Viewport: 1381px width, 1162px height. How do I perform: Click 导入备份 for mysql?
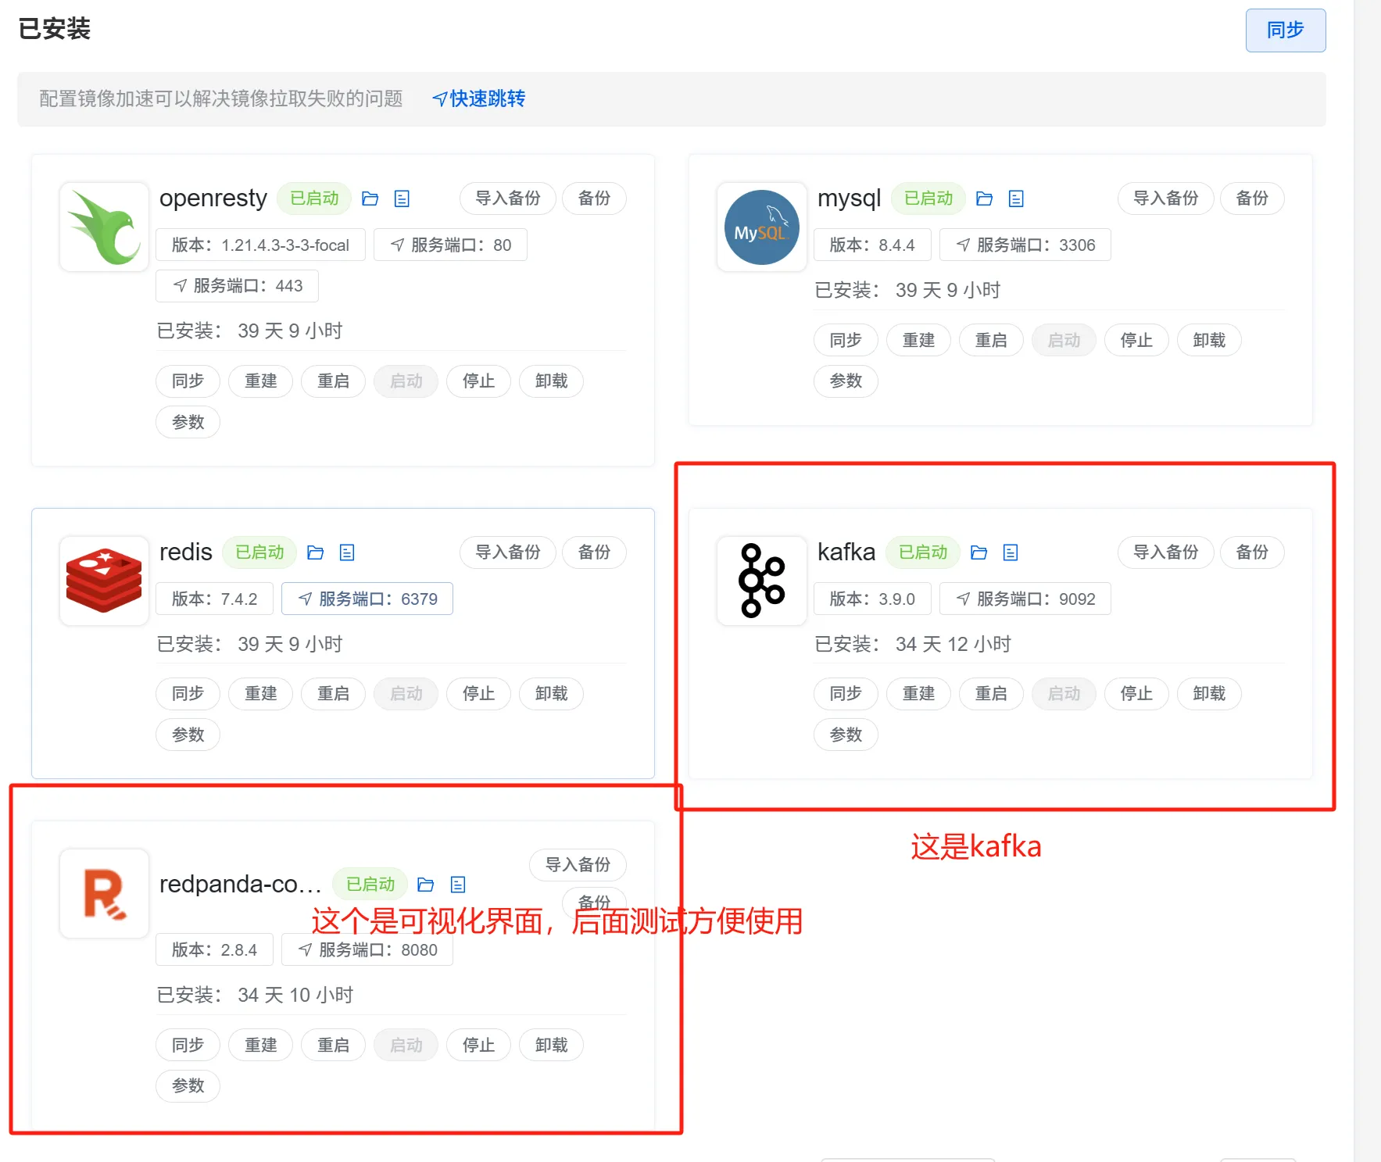[x=1165, y=198]
